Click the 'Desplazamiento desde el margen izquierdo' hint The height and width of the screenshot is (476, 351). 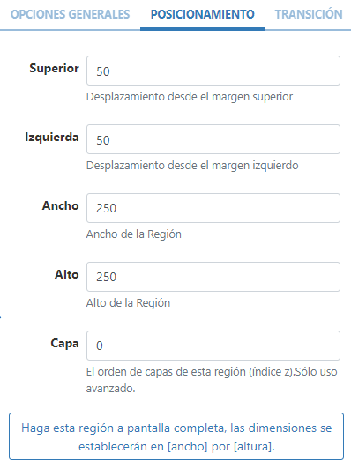pyautogui.click(x=192, y=166)
